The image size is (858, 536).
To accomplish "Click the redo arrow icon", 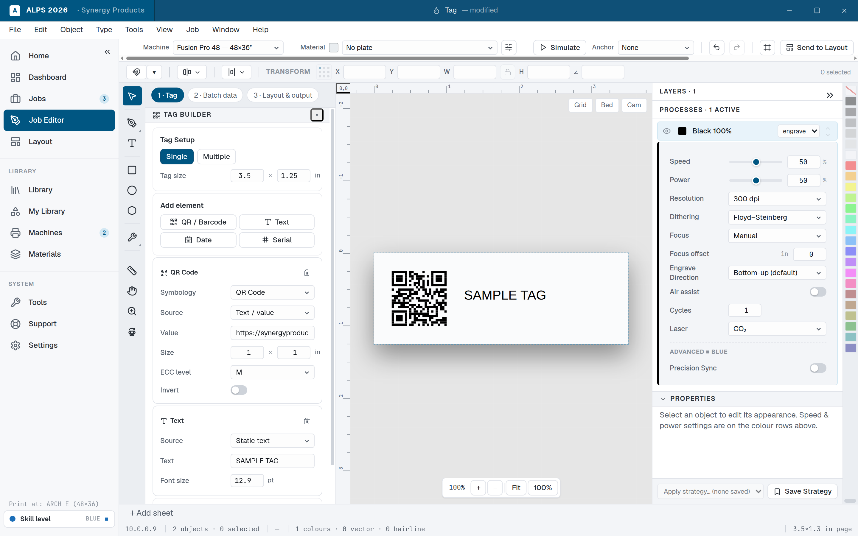I will pos(737,48).
